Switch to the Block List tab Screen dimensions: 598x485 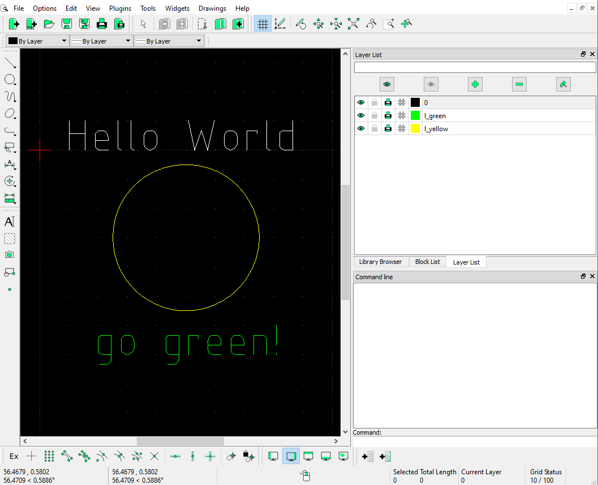427,262
